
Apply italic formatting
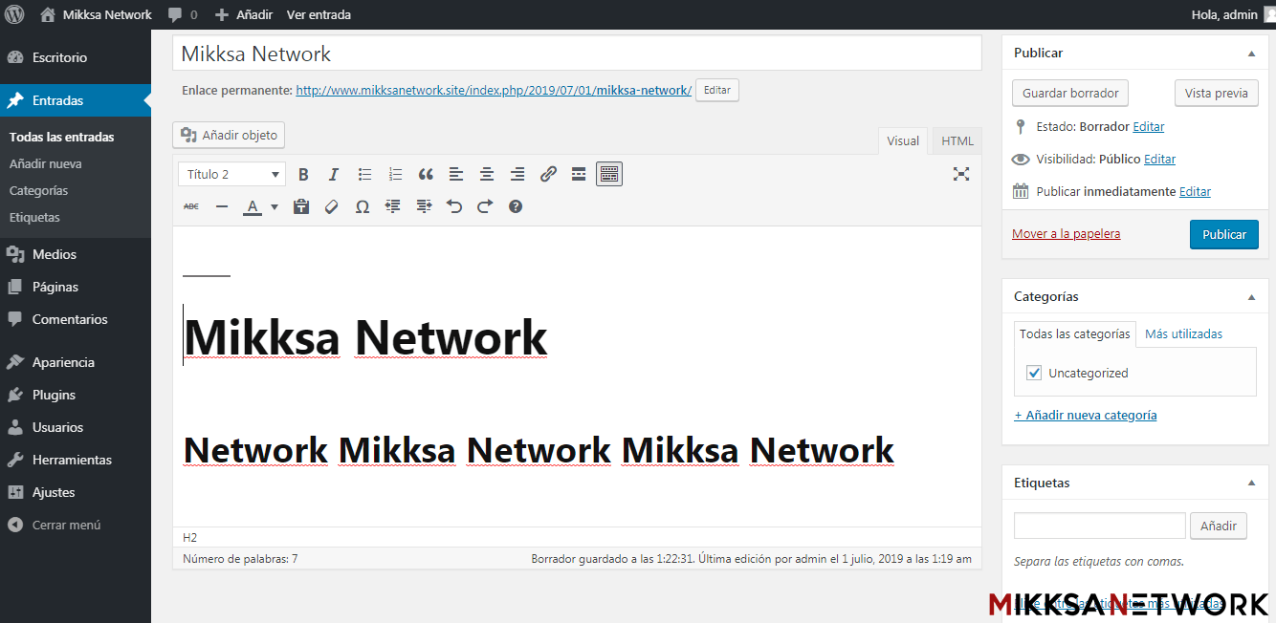[x=334, y=174]
